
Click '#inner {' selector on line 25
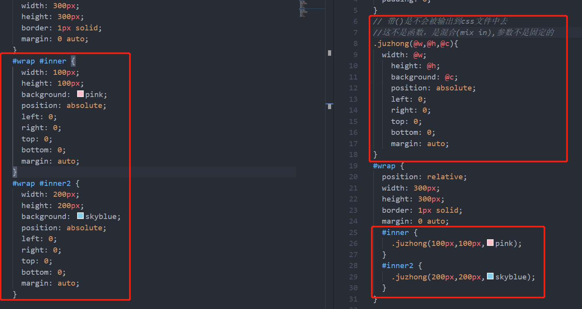tap(400, 233)
